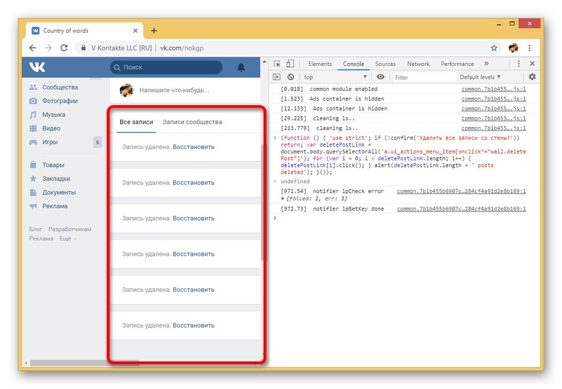Open source link for notifier lpCheck error
Image resolution: width=562 pixels, height=389 pixels.
point(461,191)
